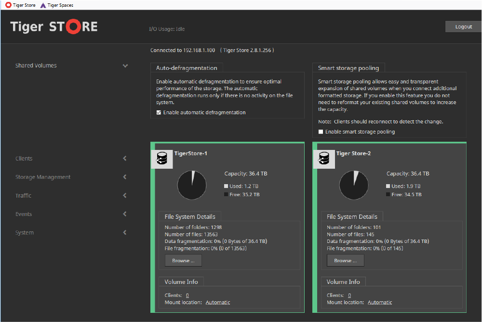Click the Tiger STORE logo
The height and width of the screenshot is (322, 482).
tap(54, 27)
